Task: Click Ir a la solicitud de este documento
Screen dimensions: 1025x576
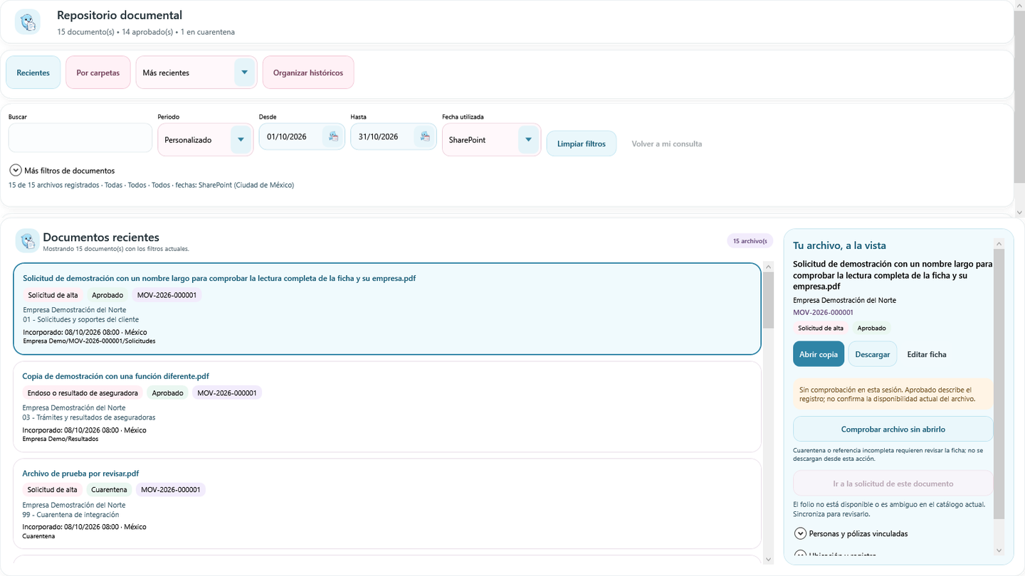Action: (893, 484)
